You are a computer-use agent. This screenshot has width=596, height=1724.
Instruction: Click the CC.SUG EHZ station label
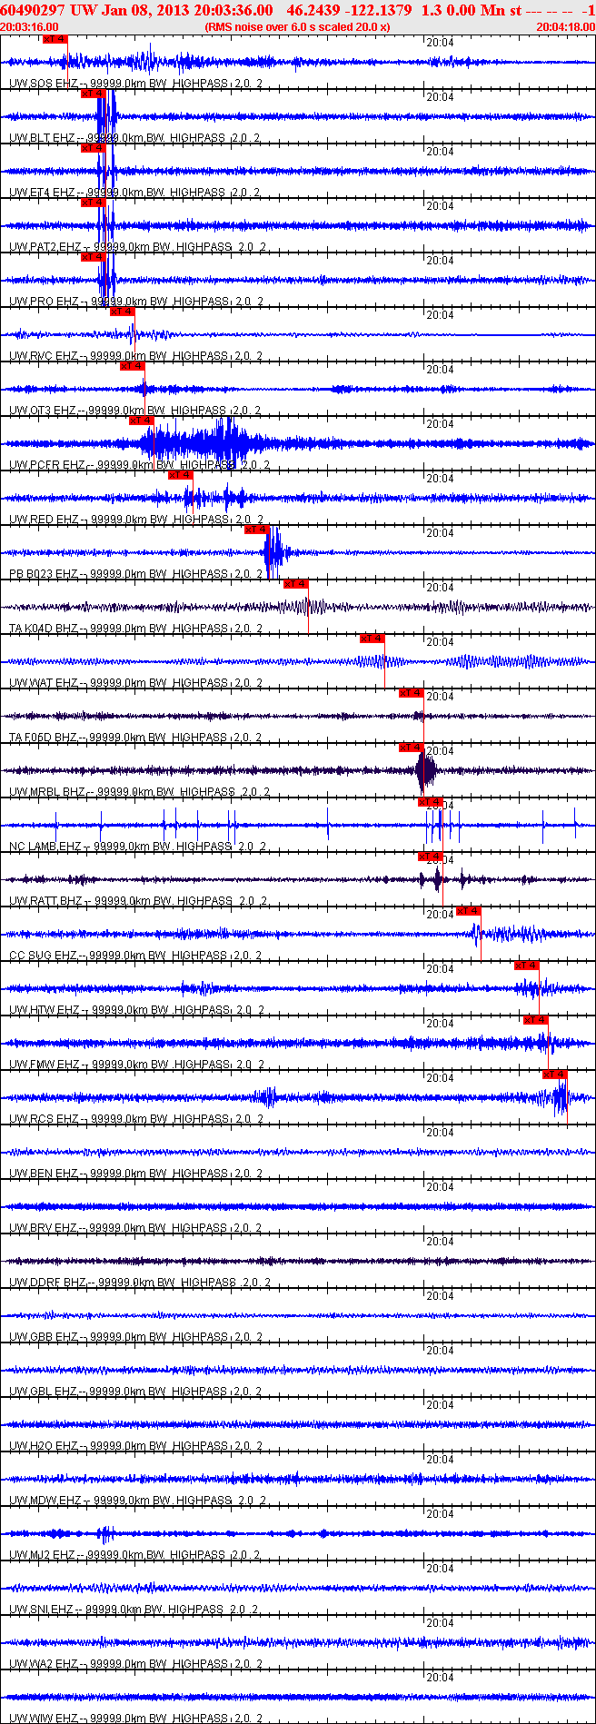(45, 956)
